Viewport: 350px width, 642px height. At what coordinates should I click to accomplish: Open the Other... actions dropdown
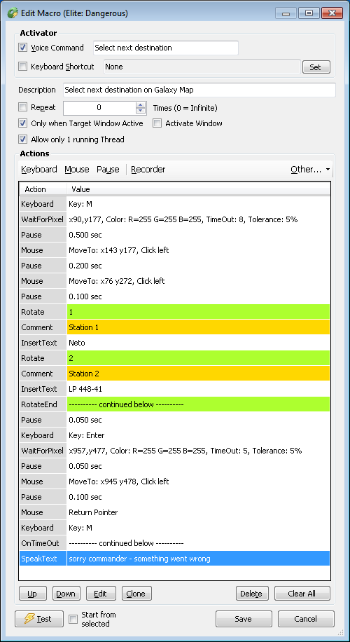(310, 170)
